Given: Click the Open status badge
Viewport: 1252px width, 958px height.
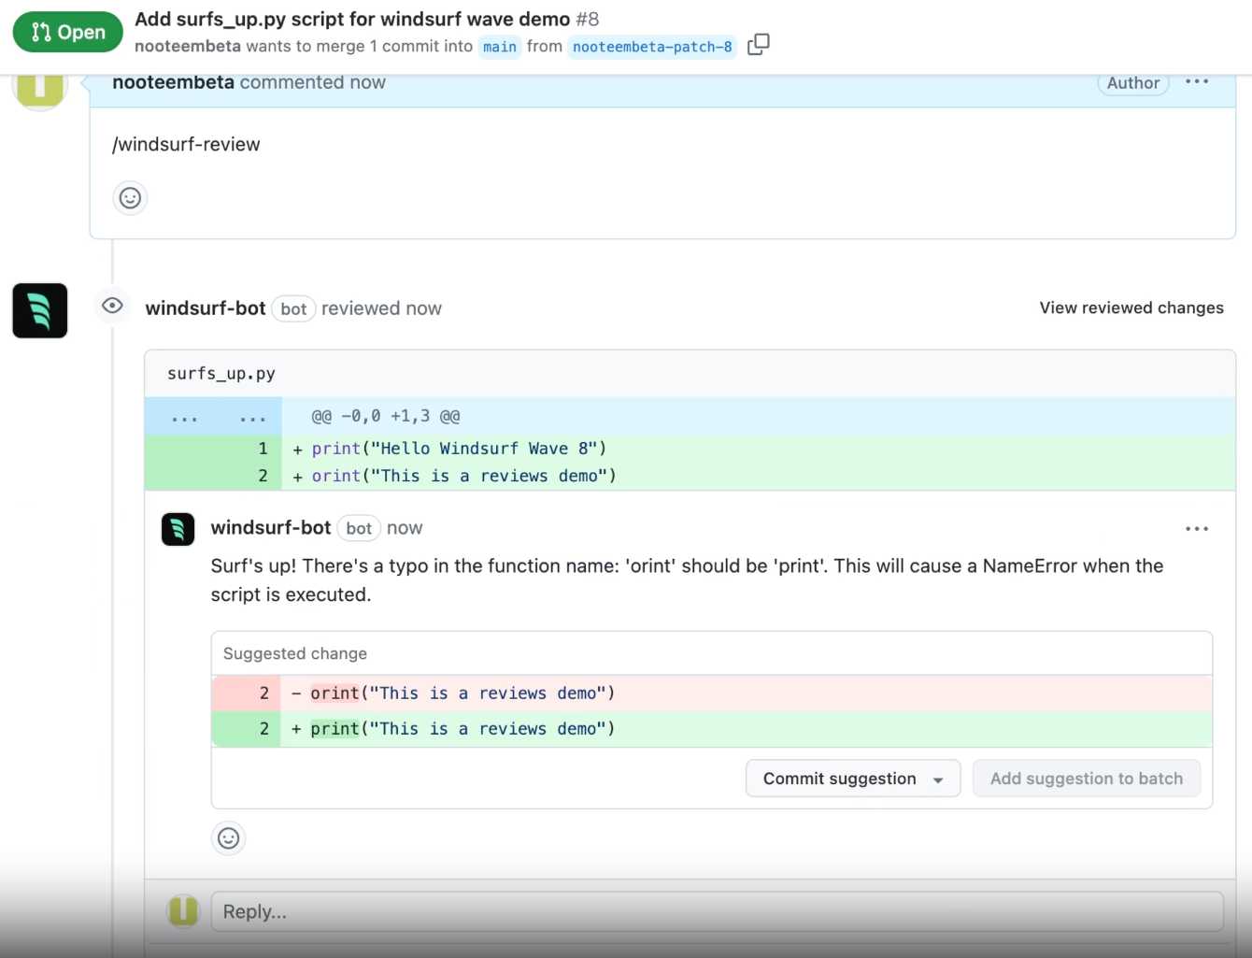Looking at the screenshot, I should pos(68,33).
